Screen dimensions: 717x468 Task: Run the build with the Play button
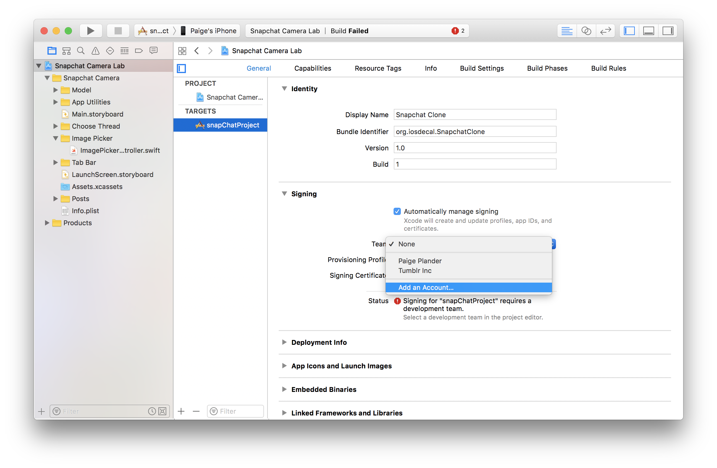click(91, 31)
